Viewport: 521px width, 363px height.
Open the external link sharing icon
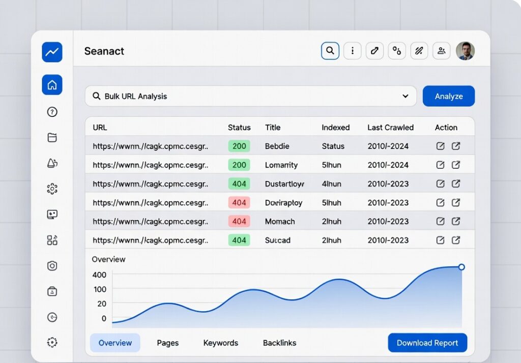point(375,51)
